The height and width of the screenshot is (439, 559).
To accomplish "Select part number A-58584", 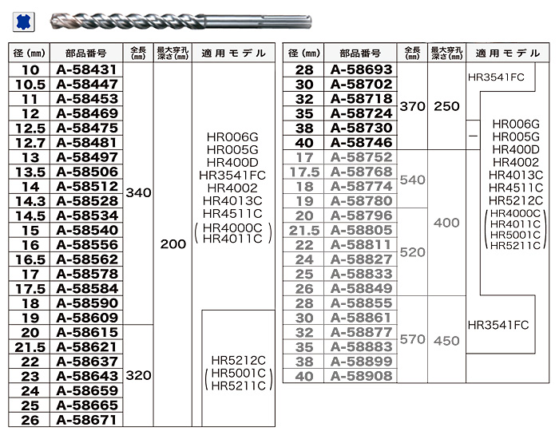I will pos(87,289).
